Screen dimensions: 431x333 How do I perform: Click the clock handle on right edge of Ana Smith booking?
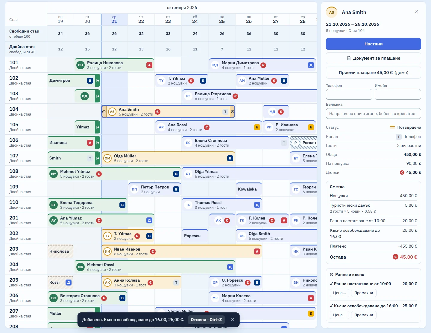(x=232, y=112)
